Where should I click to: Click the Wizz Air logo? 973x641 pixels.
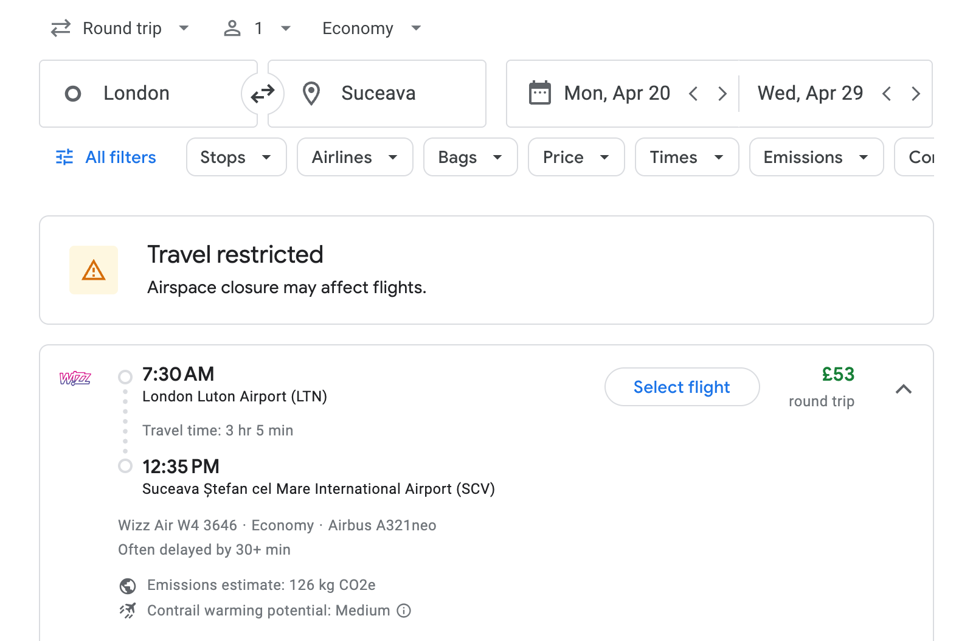tap(75, 378)
